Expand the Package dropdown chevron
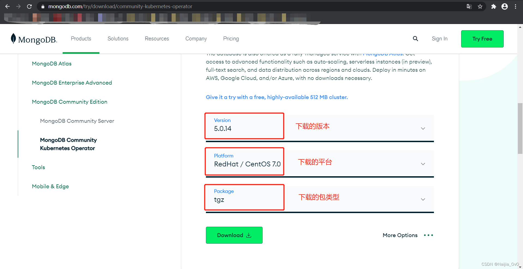Screen dimensions: 523x269 (x=423, y=199)
